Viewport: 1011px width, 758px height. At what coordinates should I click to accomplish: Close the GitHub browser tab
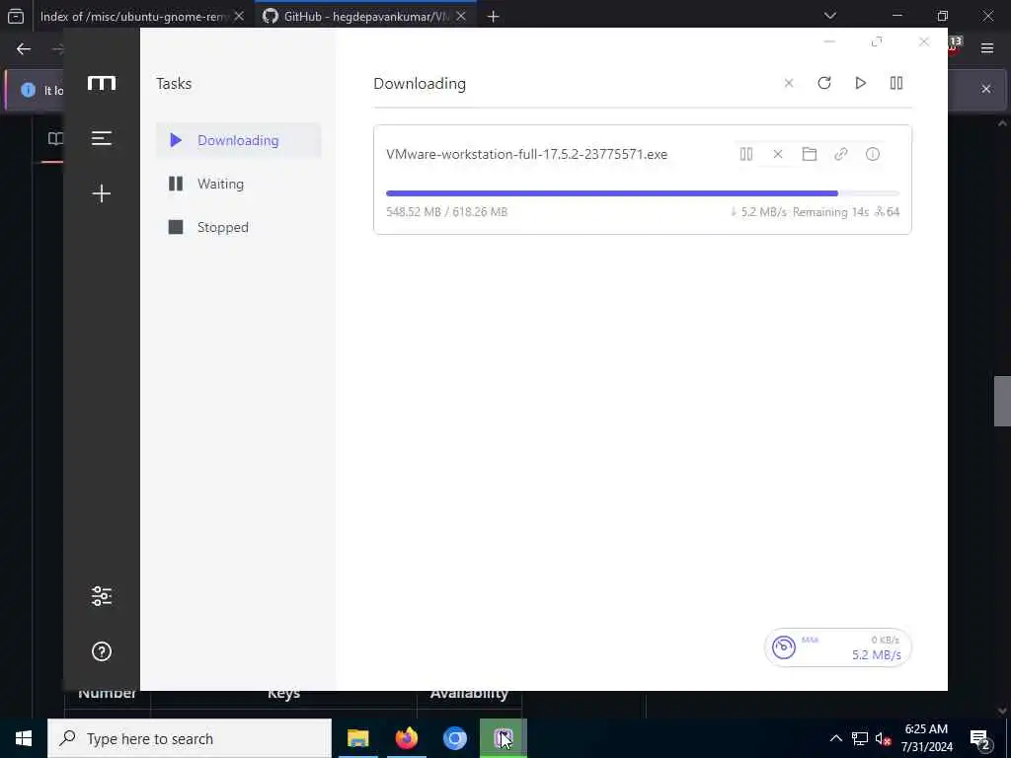click(461, 16)
